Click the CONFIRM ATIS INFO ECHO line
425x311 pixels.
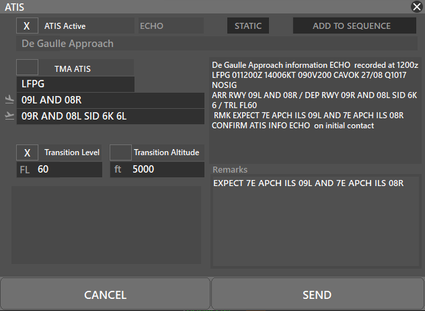293,126
